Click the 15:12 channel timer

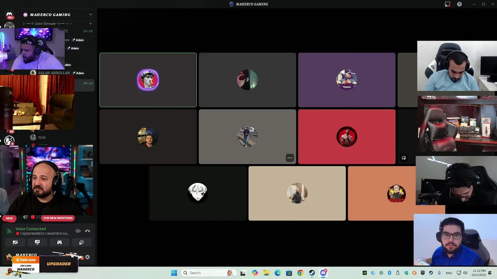coord(88,31)
